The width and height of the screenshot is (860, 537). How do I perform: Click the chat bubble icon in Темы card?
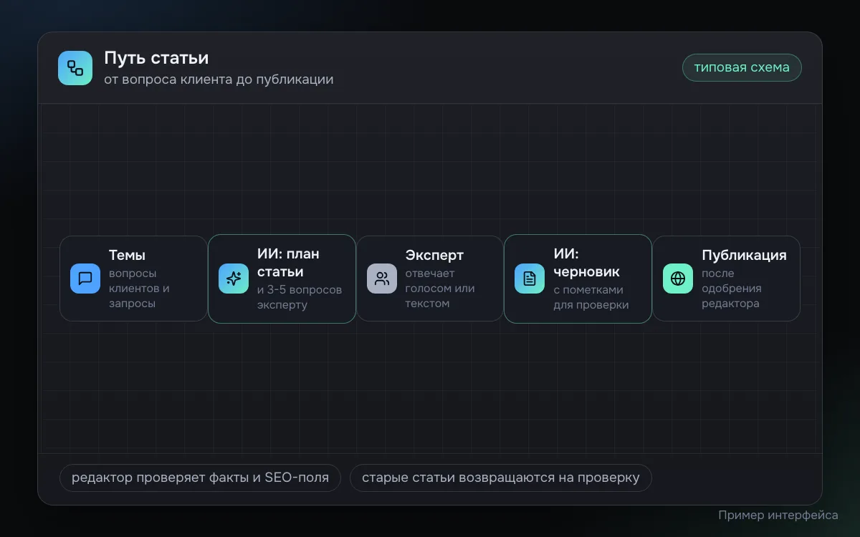(85, 279)
